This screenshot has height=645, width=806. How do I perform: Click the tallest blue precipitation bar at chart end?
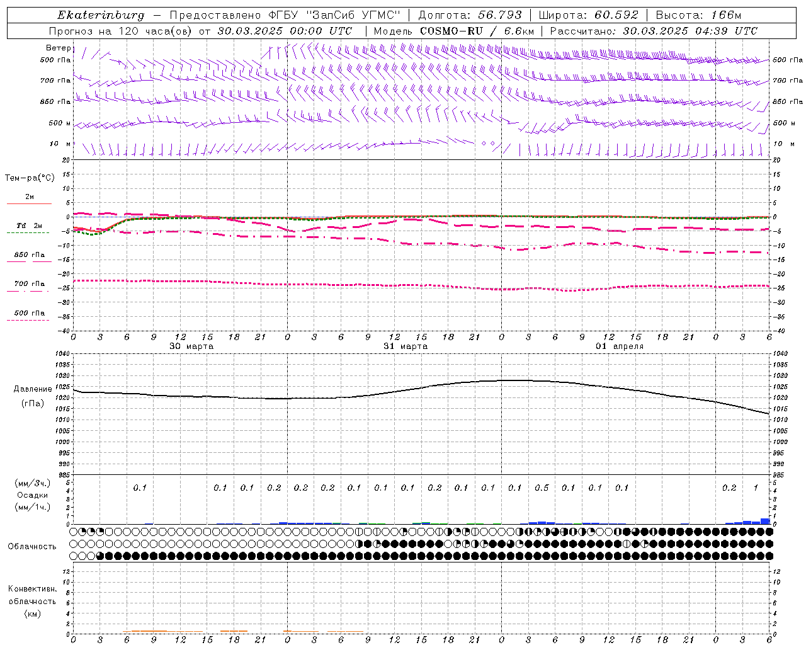(x=765, y=521)
